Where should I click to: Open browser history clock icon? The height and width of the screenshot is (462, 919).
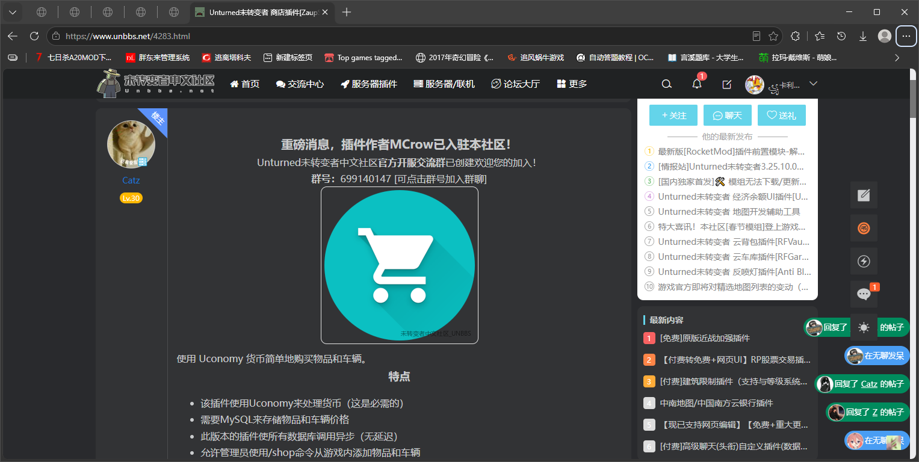tap(841, 36)
